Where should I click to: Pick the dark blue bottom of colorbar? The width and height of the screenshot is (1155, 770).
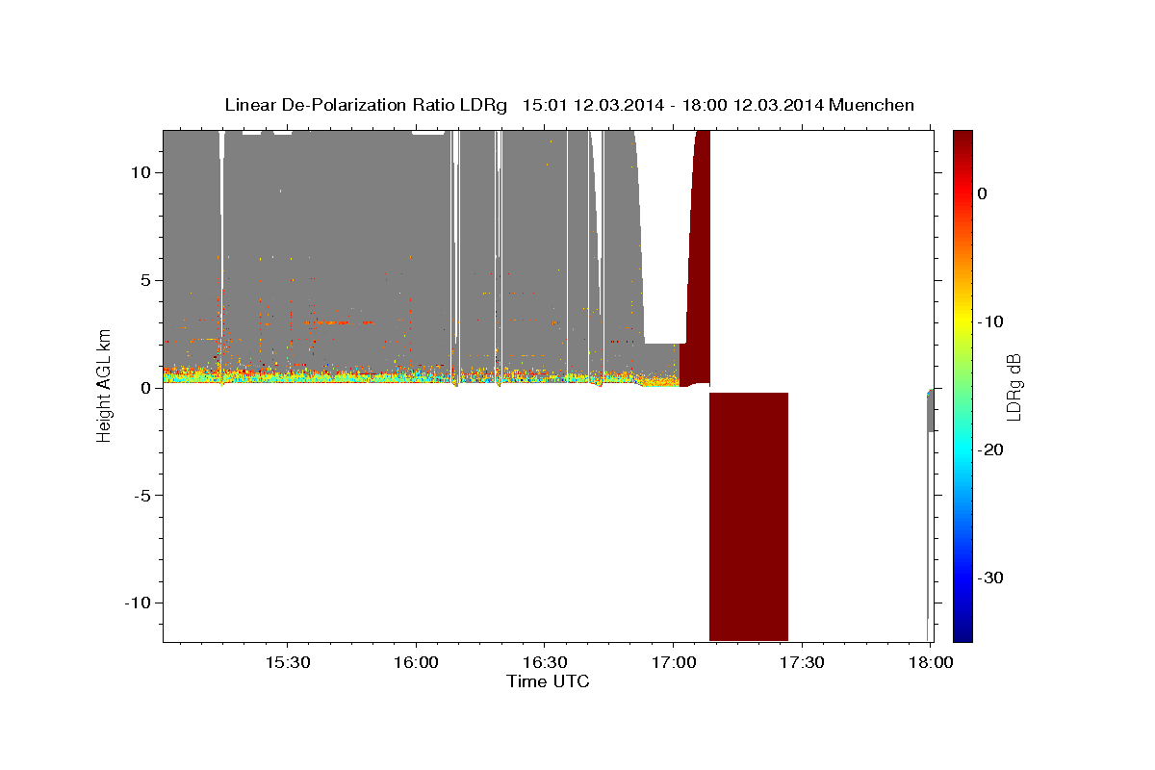click(962, 632)
